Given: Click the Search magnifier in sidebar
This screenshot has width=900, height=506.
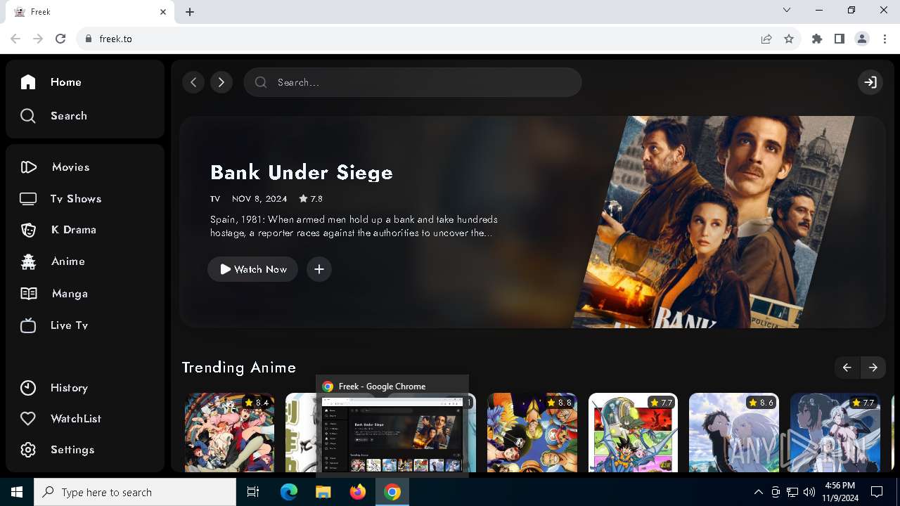Looking at the screenshot, I should (x=28, y=116).
